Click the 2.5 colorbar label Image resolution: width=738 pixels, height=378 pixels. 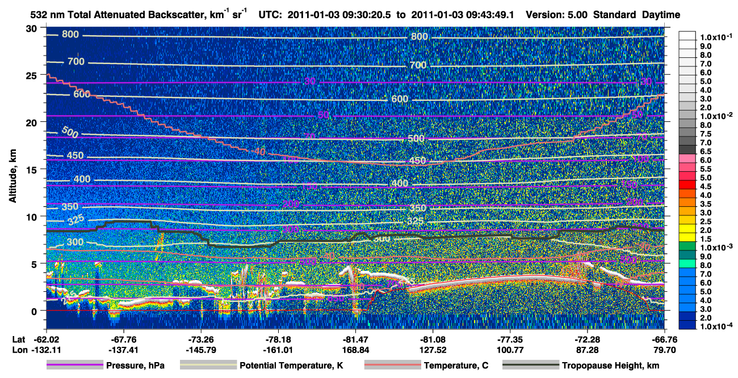[x=705, y=222]
